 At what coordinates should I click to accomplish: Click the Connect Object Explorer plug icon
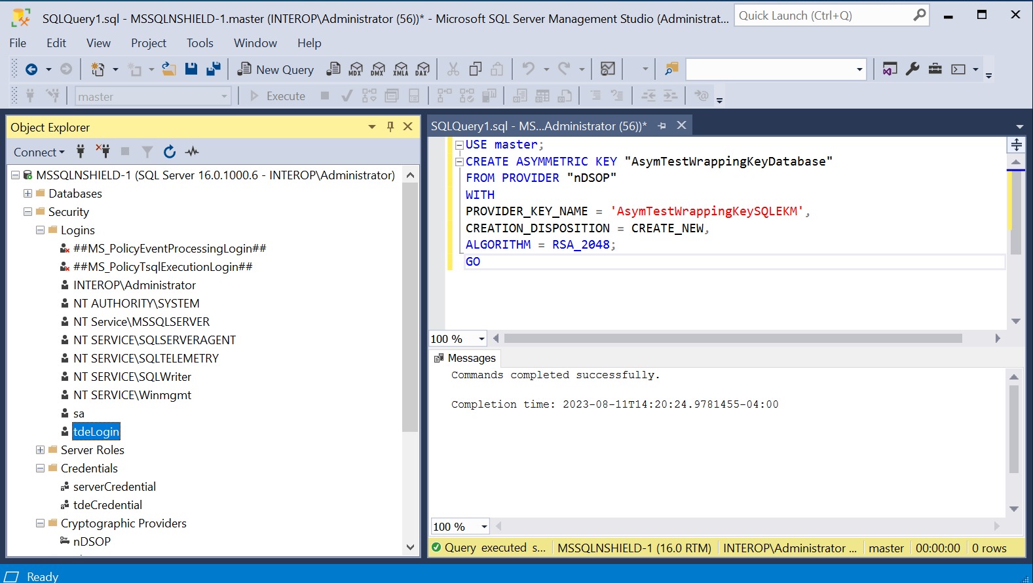(81, 152)
